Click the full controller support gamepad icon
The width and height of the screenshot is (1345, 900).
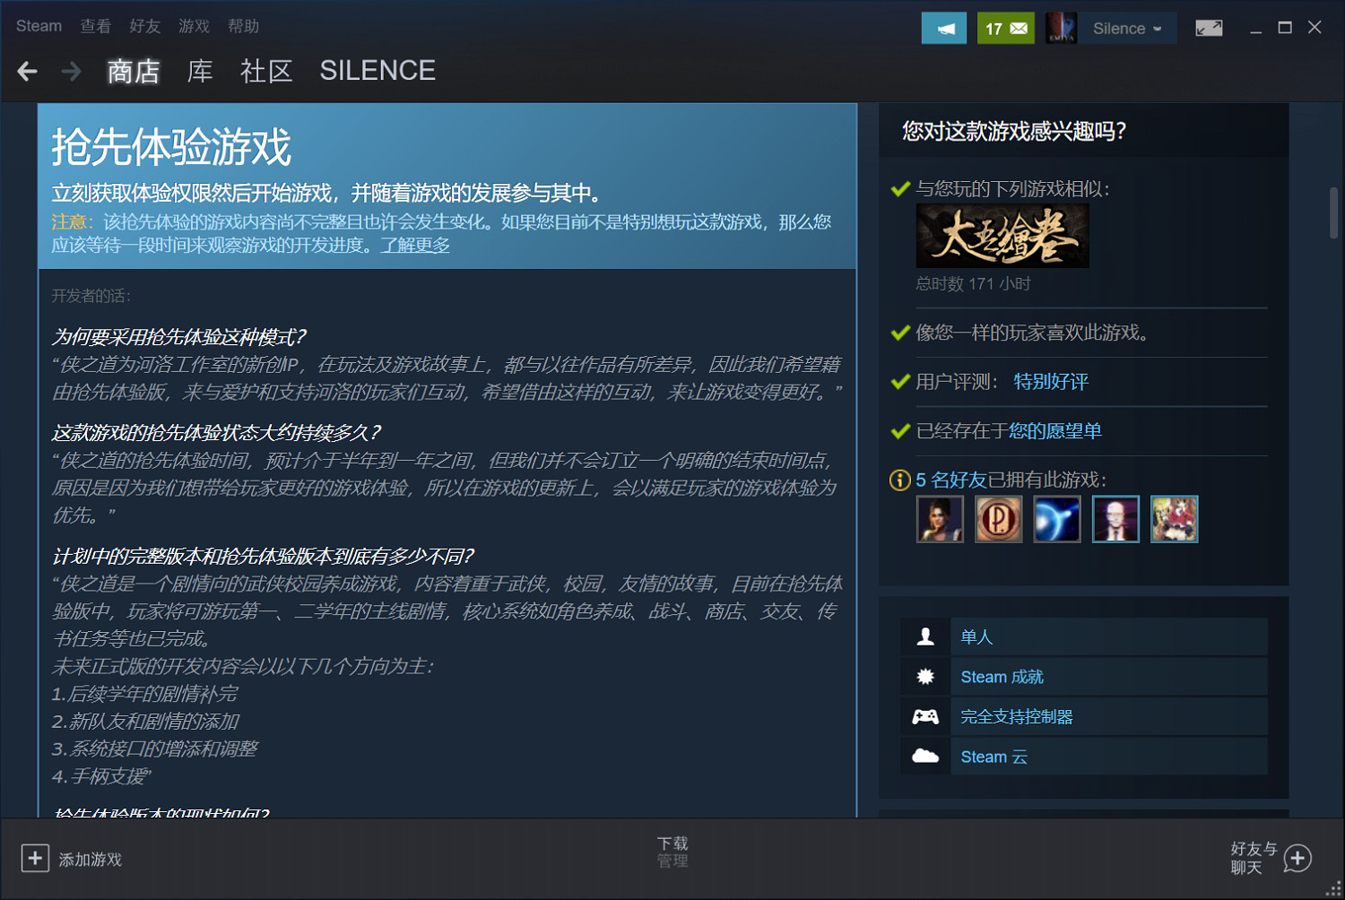click(925, 716)
